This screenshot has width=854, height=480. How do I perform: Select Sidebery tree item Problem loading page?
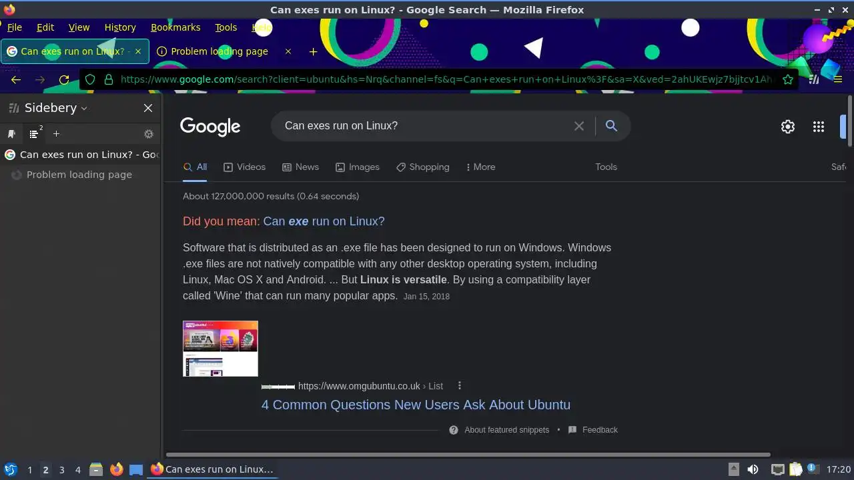click(80, 175)
